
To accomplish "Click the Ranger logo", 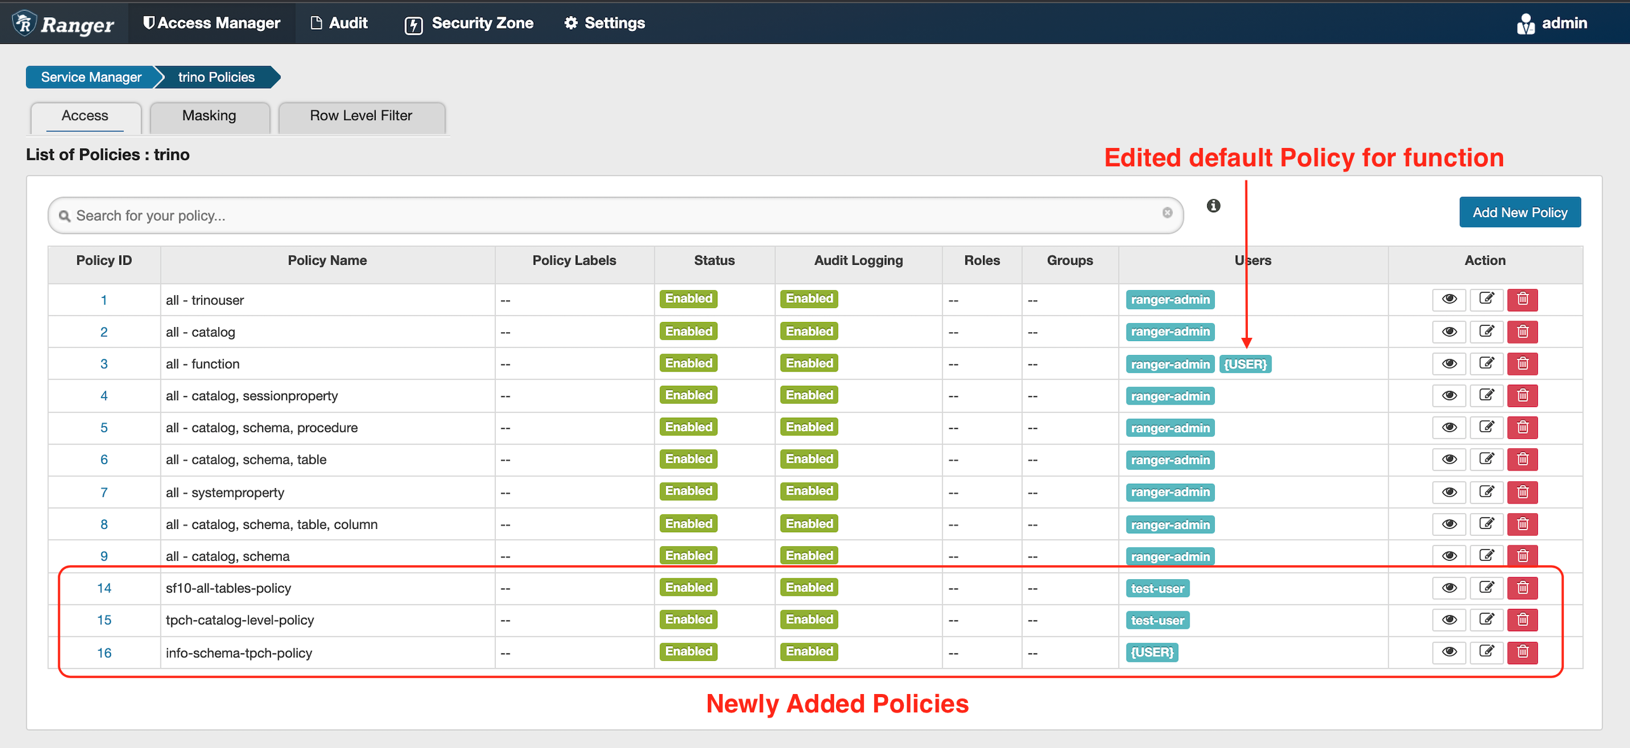I will [63, 23].
